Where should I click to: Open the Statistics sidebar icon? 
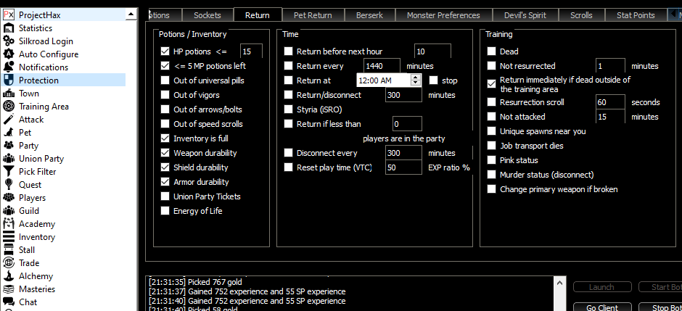tap(9, 28)
